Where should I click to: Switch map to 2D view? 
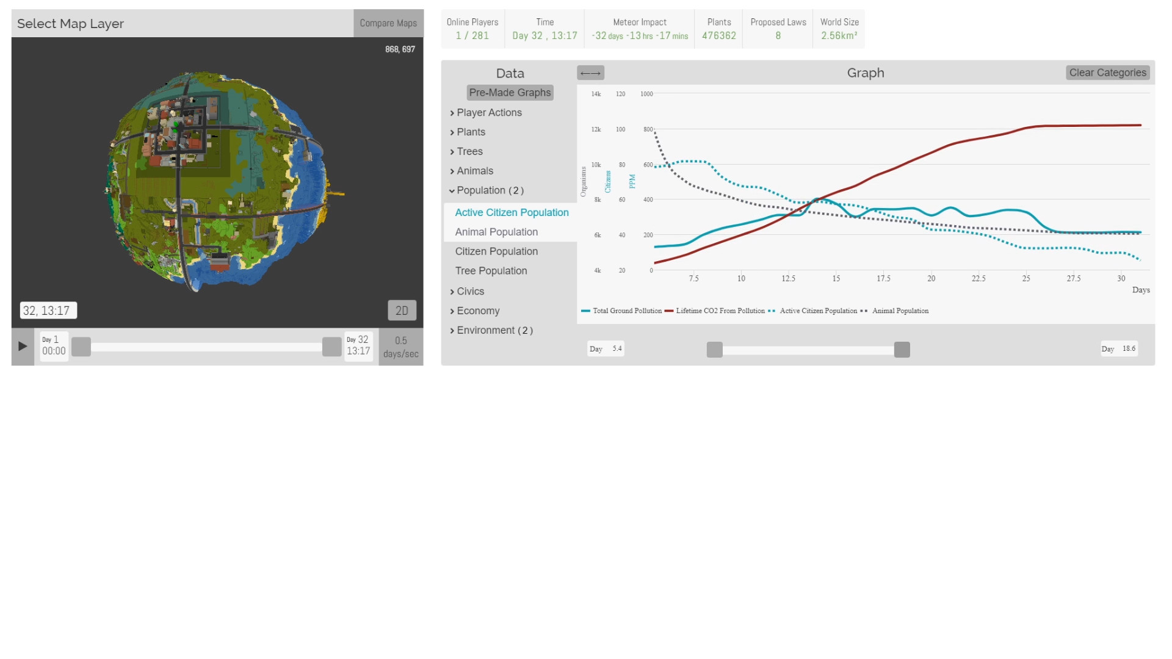click(x=402, y=311)
